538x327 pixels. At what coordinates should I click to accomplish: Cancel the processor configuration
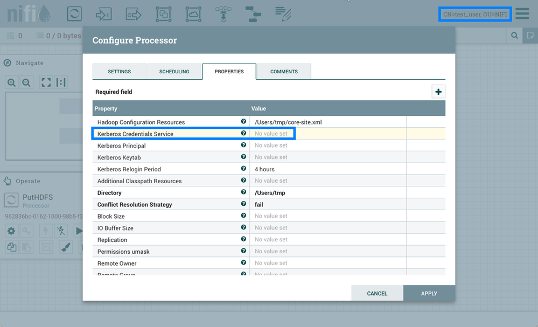tap(377, 294)
